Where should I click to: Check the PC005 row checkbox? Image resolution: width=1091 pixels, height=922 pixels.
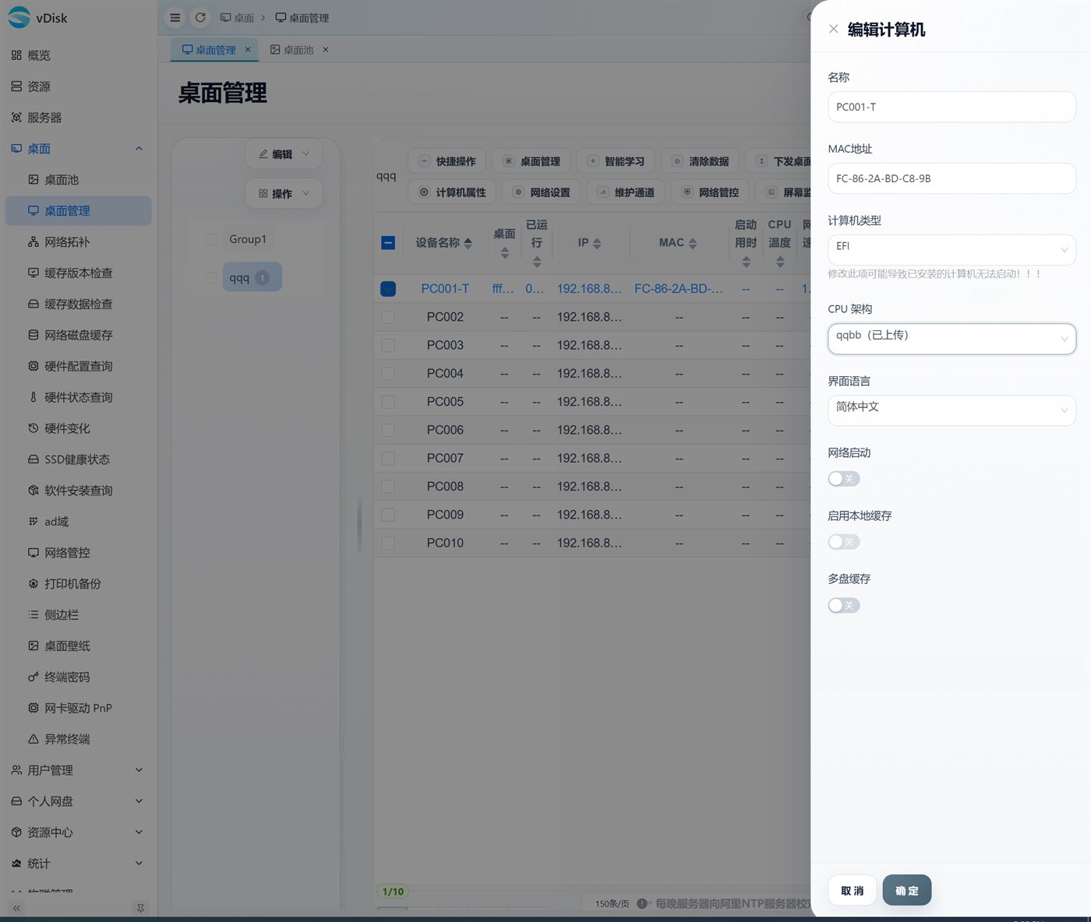point(388,402)
